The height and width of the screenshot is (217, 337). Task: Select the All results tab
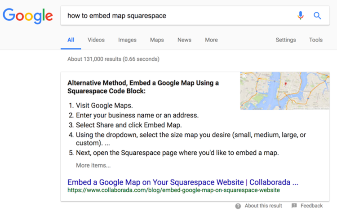click(71, 40)
